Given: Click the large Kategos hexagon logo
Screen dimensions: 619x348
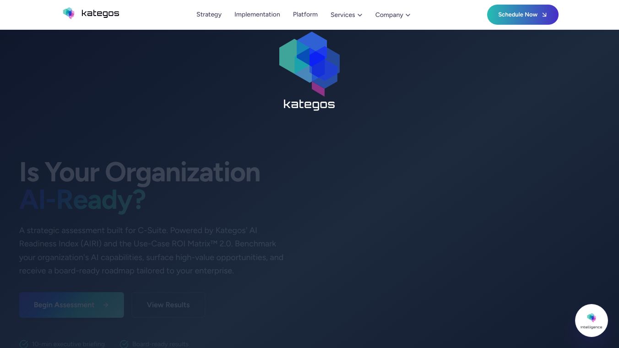Looking at the screenshot, I should point(309,64).
